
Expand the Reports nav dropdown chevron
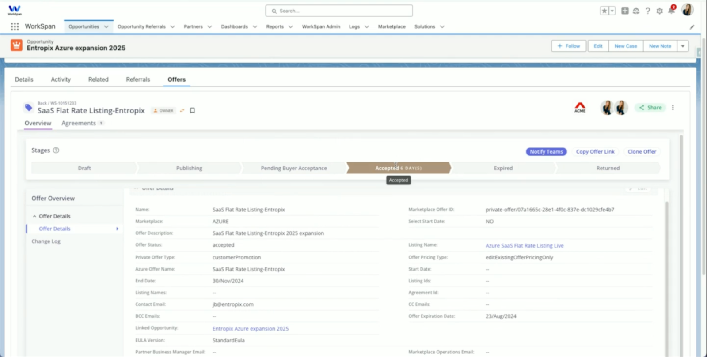pos(290,27)
